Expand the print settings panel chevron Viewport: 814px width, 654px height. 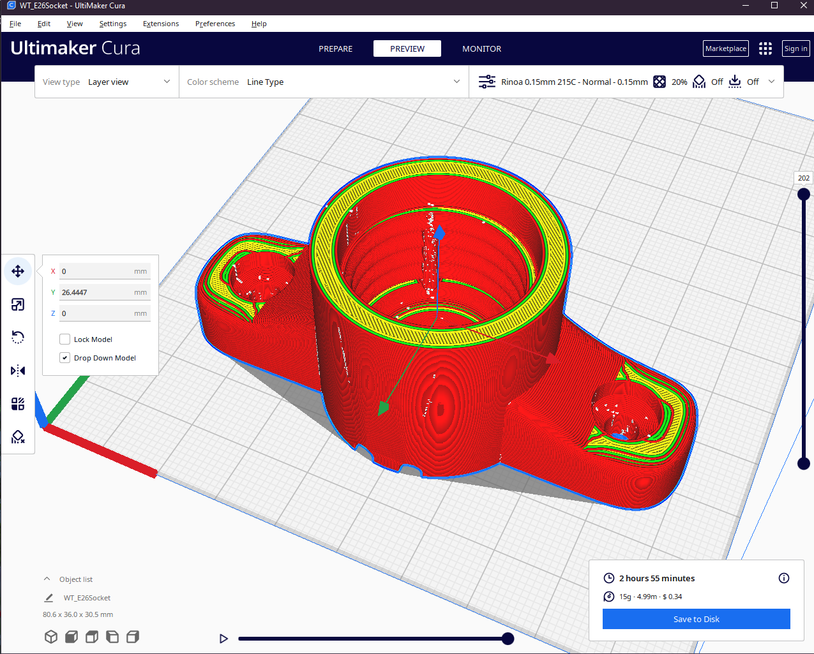[x=771, y=82]
